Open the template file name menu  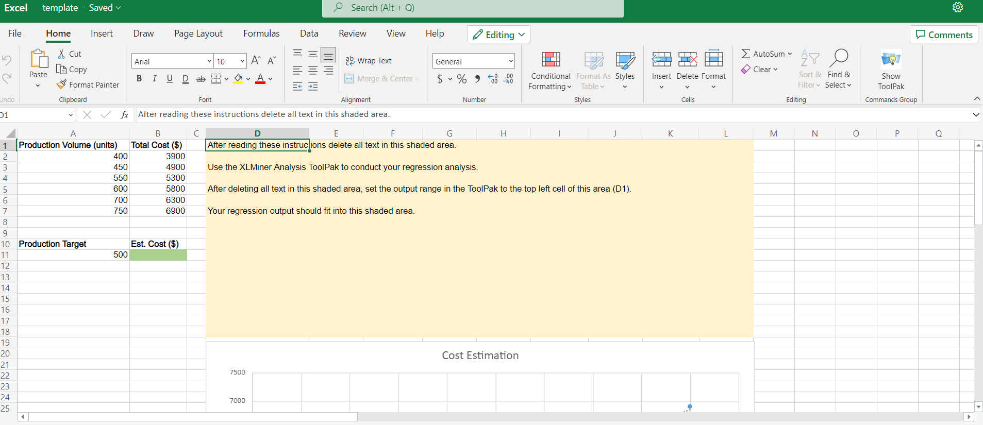[x=81, y=8]
